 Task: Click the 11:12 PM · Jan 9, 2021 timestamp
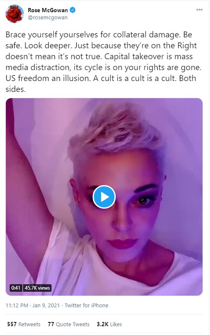click(x=33, y=305)
